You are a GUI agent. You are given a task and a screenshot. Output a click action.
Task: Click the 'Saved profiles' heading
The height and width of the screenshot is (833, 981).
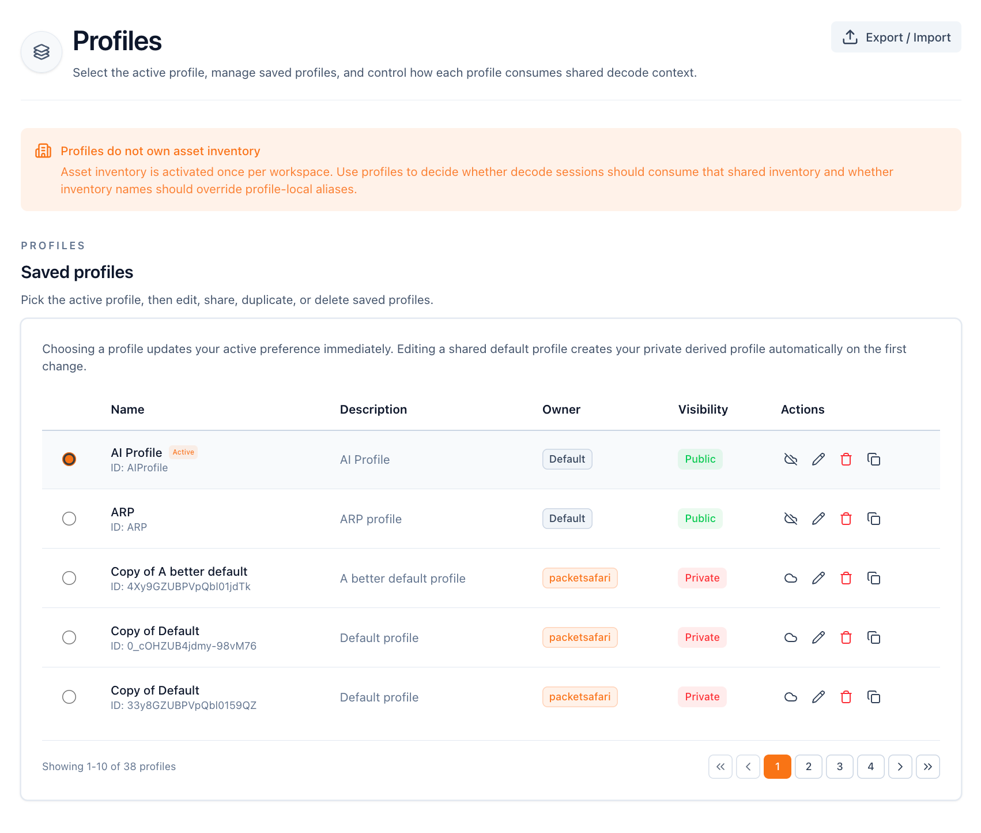(77, 272)
